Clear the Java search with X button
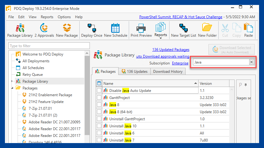Viewport: 264px width, 148px height. pos(251,62)
